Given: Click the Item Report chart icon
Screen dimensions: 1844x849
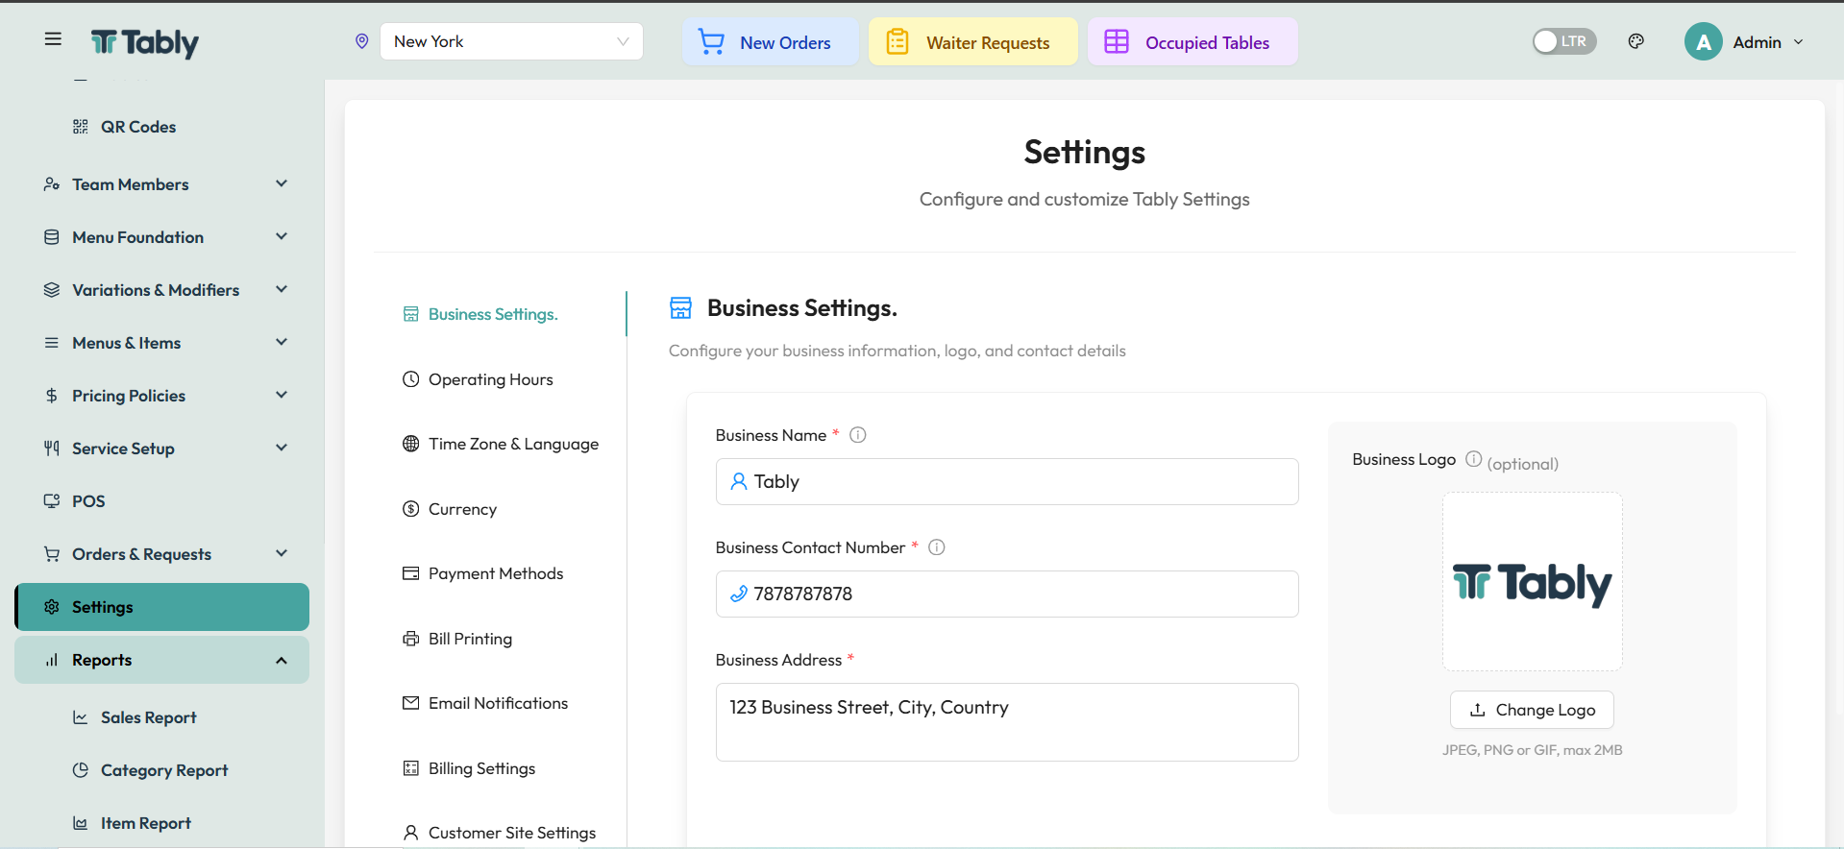Looking at the screenshot, I should point(81,823).
